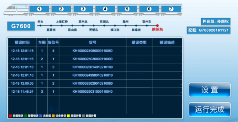The image size is (238, 122).
Task: Select train carriage number 3
Action: point(83,9)
